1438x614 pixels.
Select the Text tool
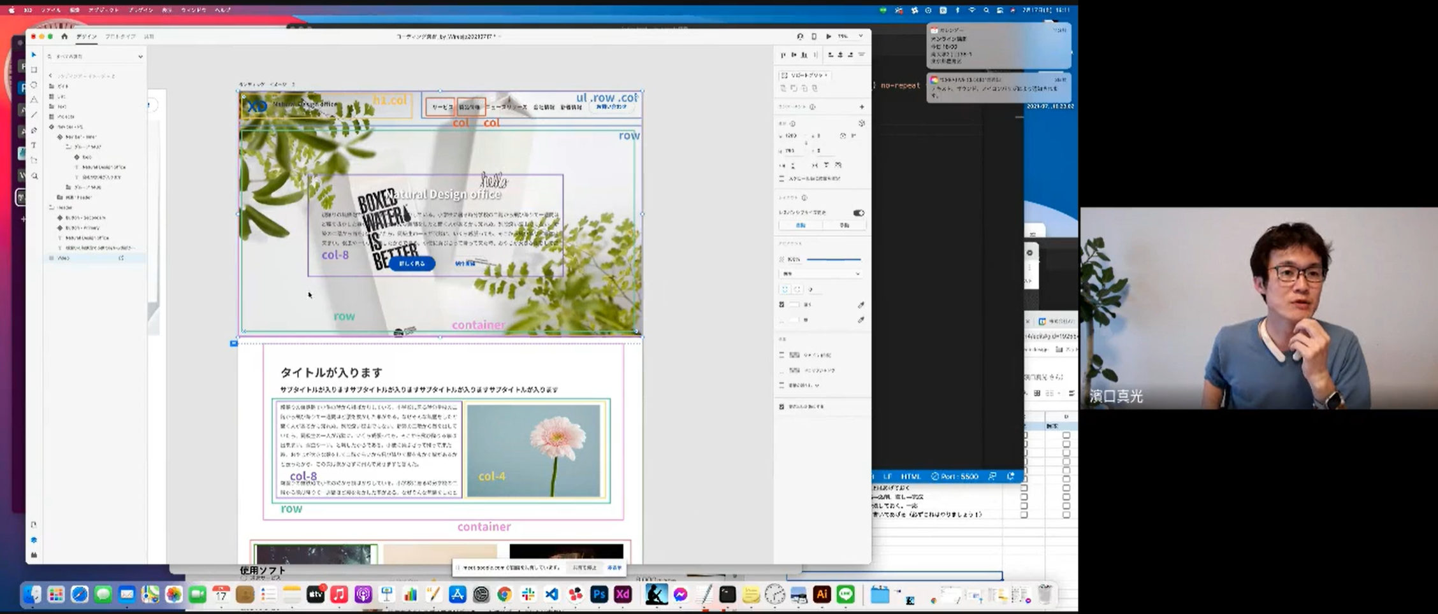tap(34, 145)
